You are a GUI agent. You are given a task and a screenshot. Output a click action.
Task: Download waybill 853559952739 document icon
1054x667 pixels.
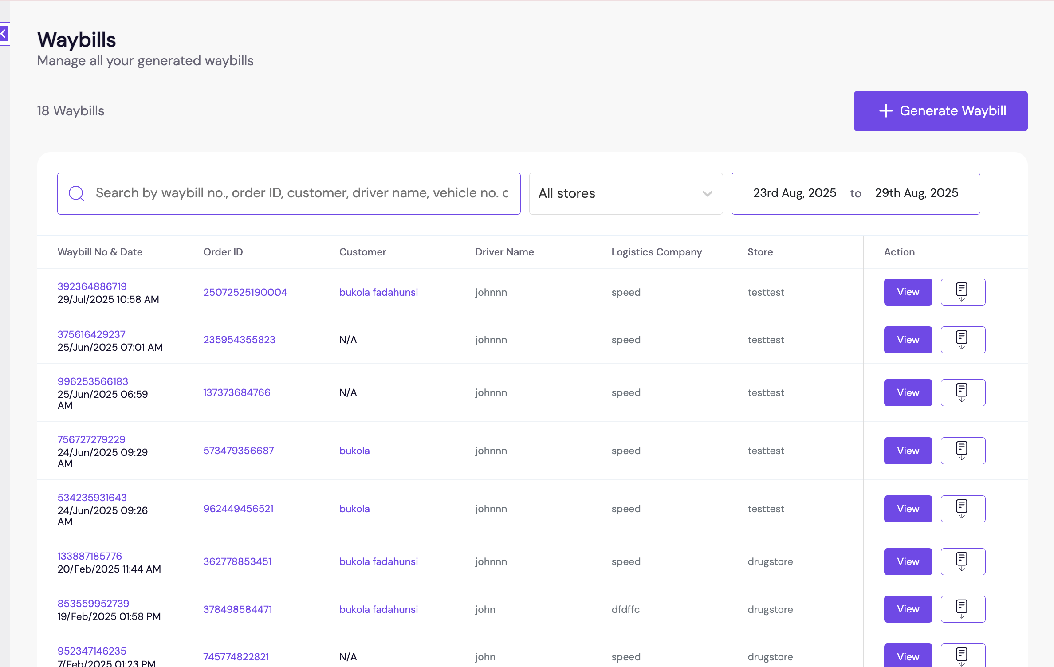click(963, 609)
